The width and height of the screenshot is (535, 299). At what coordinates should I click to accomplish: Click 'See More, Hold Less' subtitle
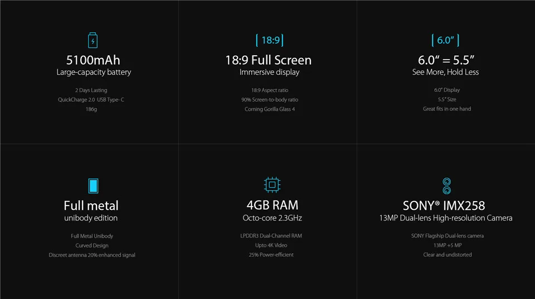click(446, 72)
